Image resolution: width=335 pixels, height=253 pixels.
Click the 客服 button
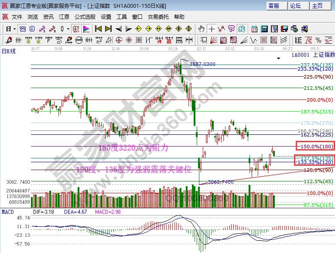tap(274, 6)
